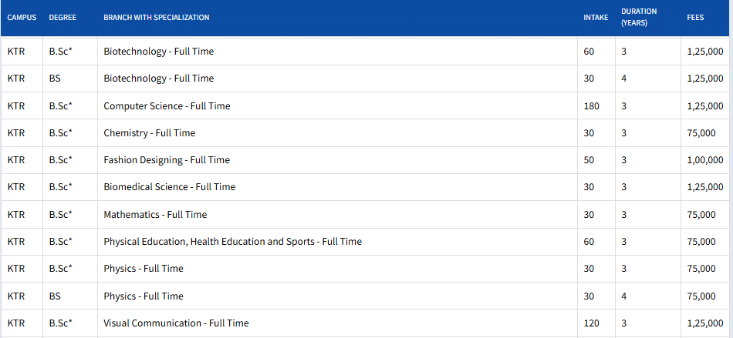
Task: Click the FEES column header
Action: pos(695,18)
